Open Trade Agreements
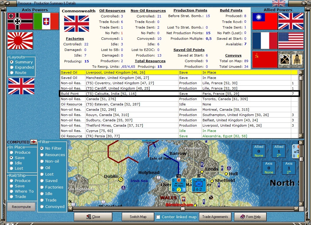 pos(215,217)
